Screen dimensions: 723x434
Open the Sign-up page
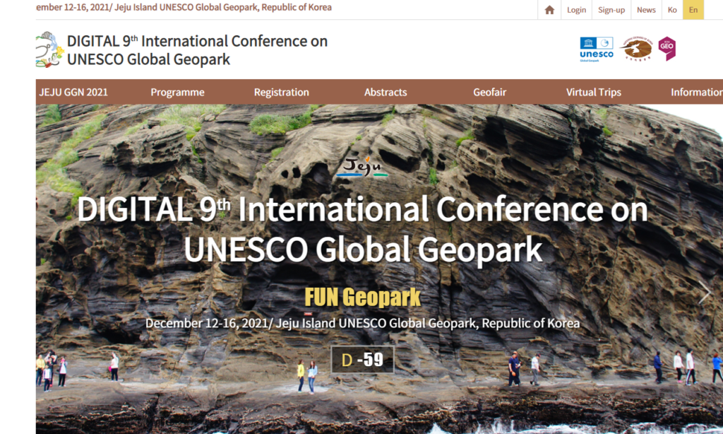[x=611, y=10]
